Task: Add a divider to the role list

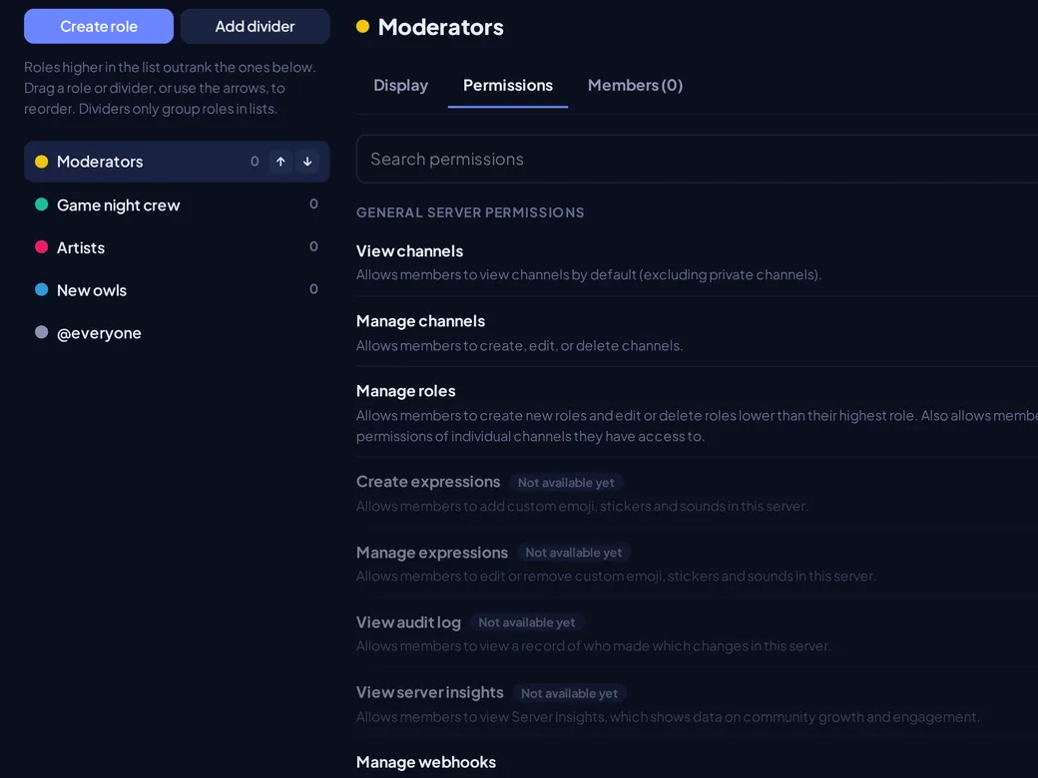Action: pos(255,27)
